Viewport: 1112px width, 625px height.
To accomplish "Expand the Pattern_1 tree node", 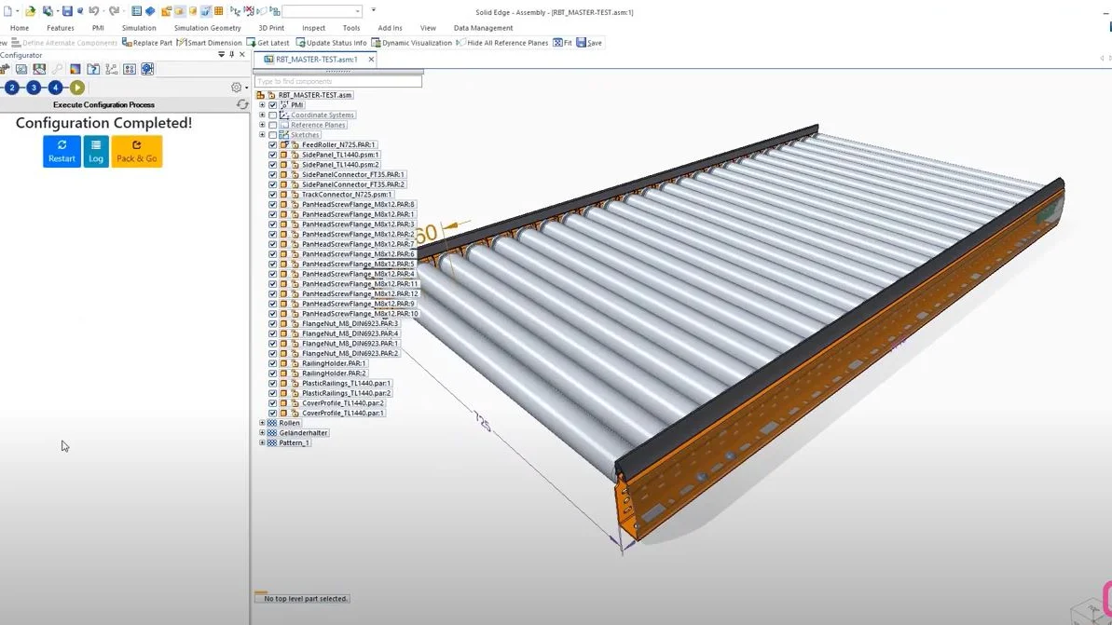I will (262, 442).
